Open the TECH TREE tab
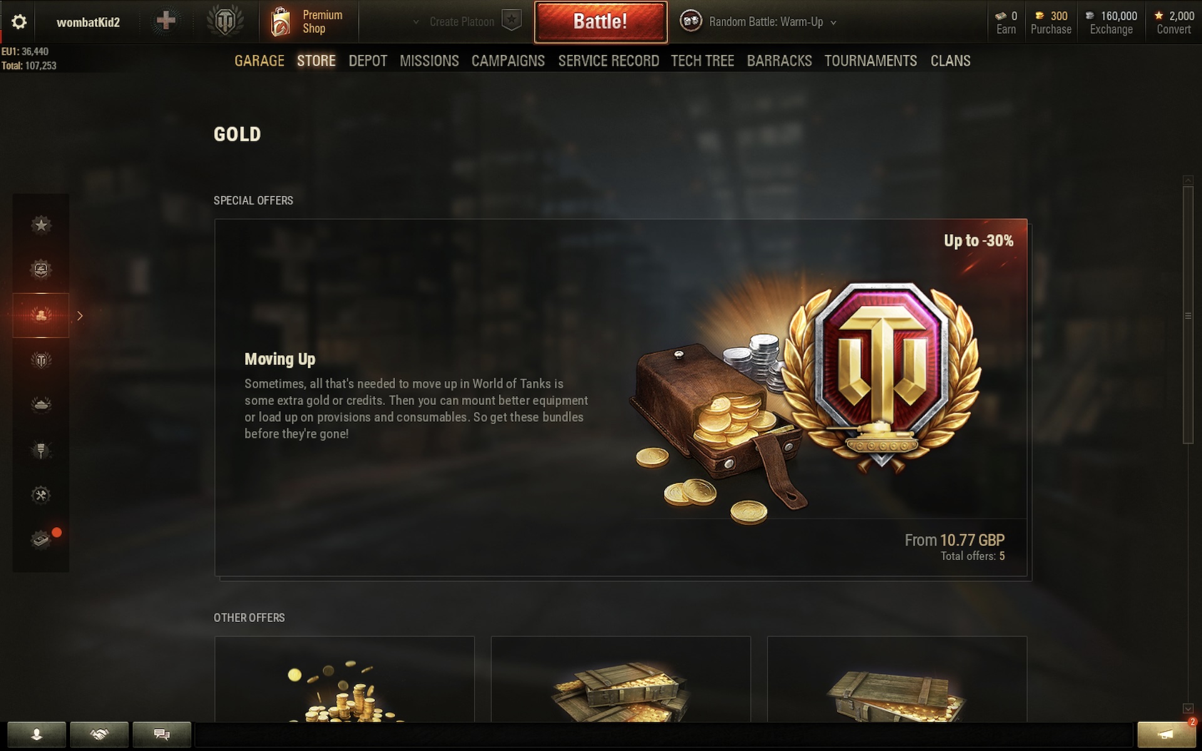 coord(702,61)
